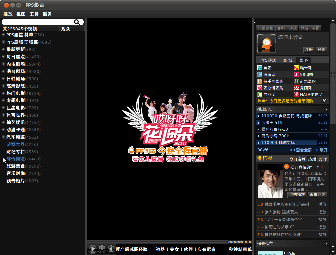Image resolution: width=336 pixels, height=255 pixels.
Task: Expand PPS剧星·林峰 category
Action: pyautogui.click(x=3, y=35)
